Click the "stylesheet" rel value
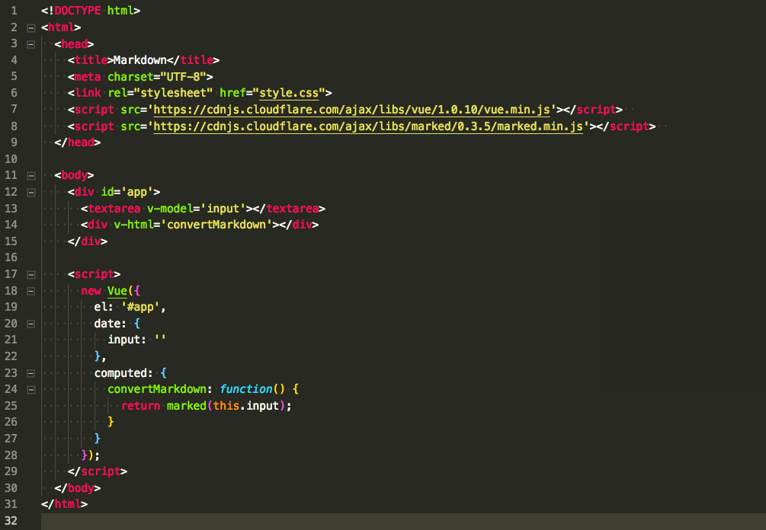This screenshot has width=766, height=530. [174, 93]
